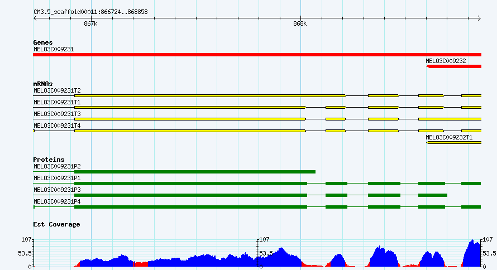Click the CM3.5_scaffold00011:866724..868858 location label
This screenshot has height=270, width=497.
(x=90, y=12)
